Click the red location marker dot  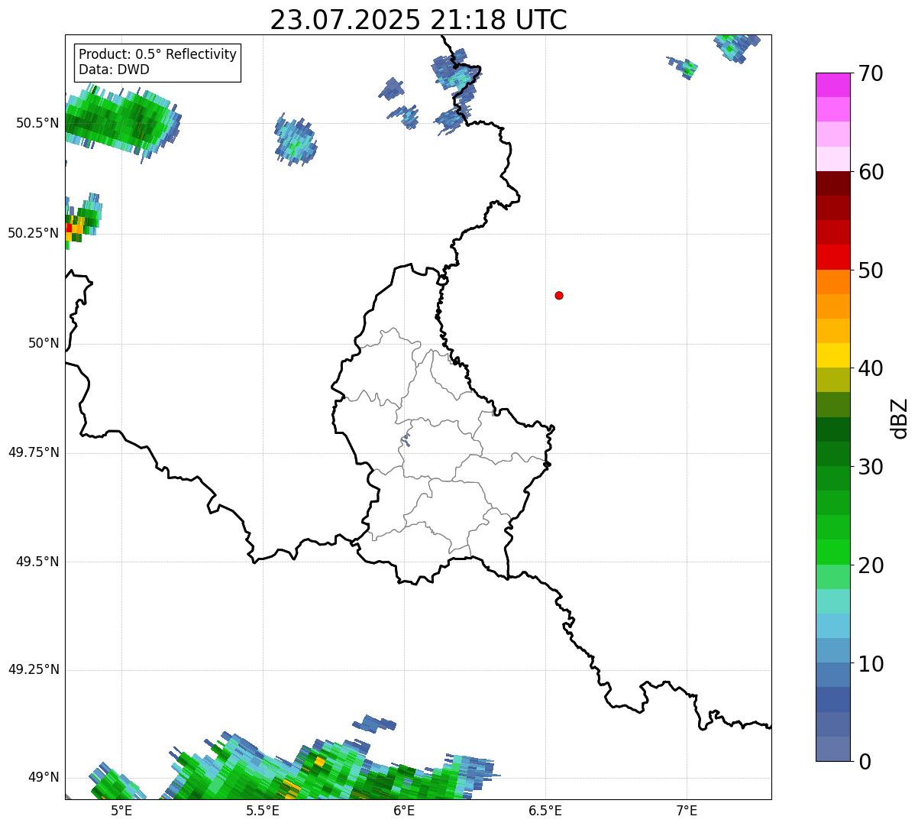pos(559,295)
